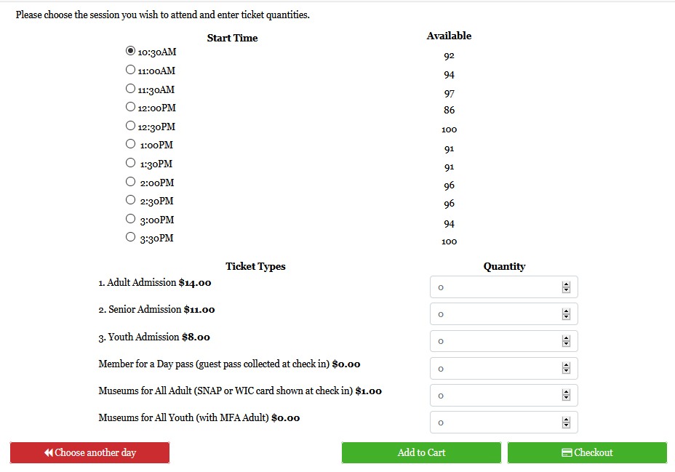
Task: Click the rewind icon on Choose another day
Action: point(49,452)
